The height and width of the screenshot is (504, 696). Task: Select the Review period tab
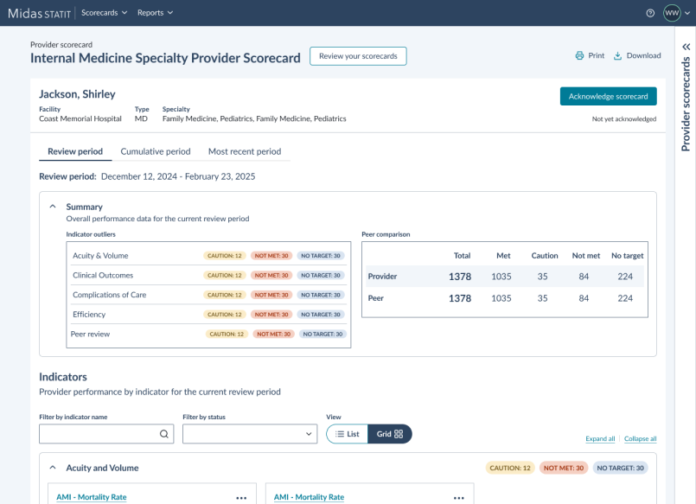click(x=75, y=151)
